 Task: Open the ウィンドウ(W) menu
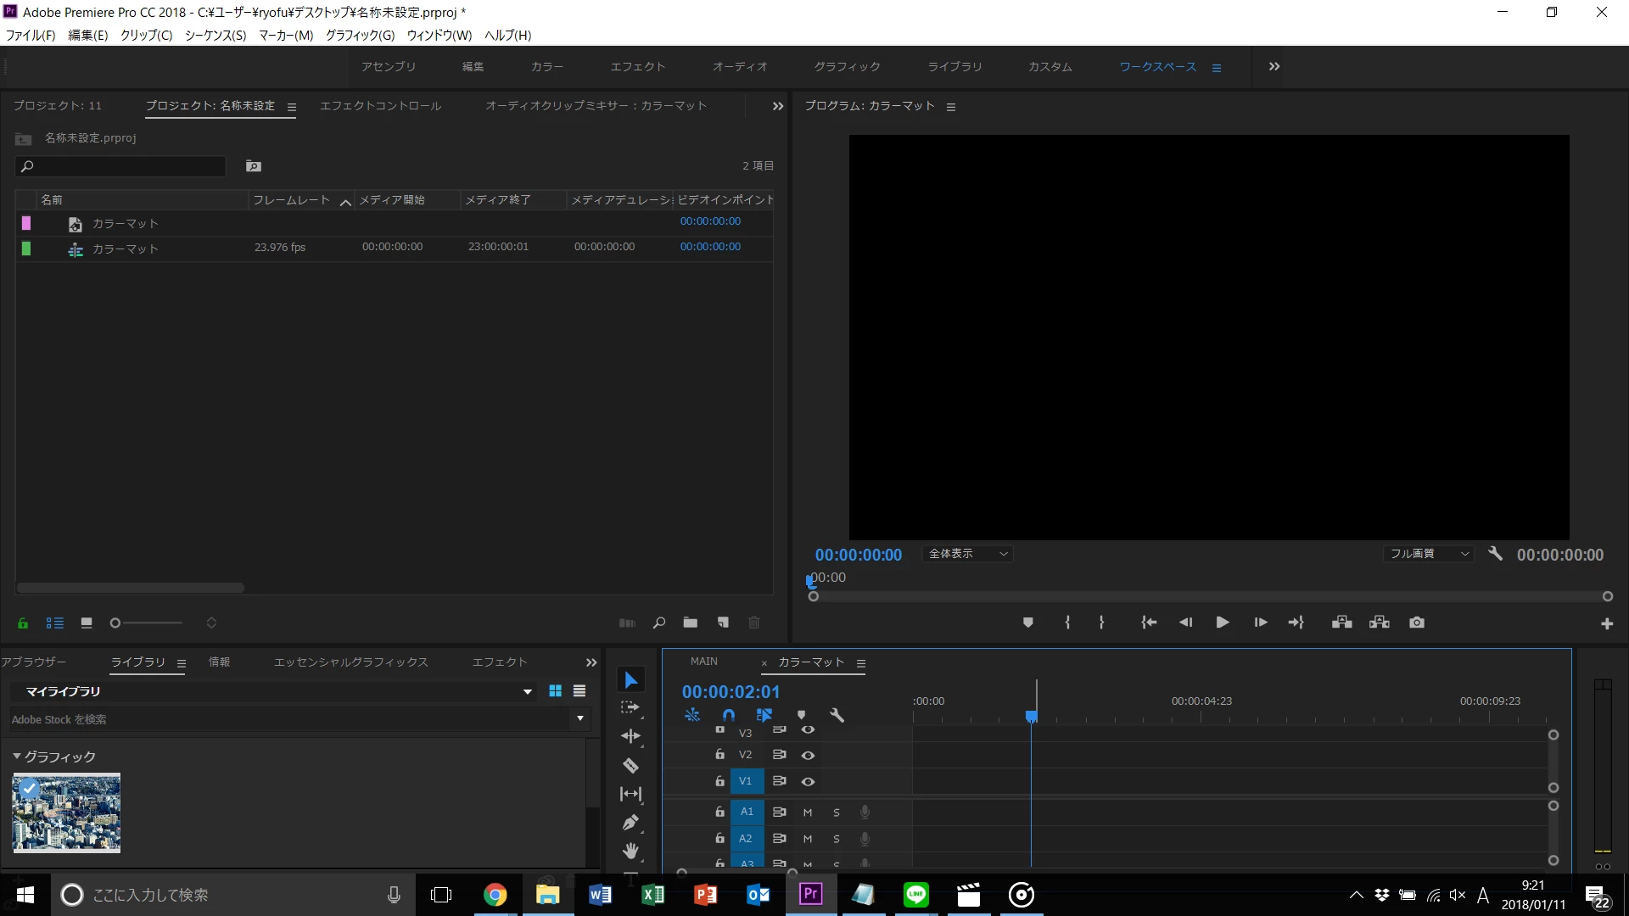click(x=439, y=36)
